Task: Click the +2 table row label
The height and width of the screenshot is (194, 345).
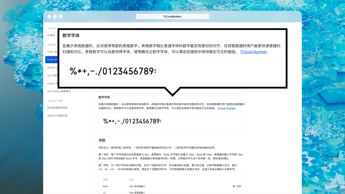Action: coord(104,193)
